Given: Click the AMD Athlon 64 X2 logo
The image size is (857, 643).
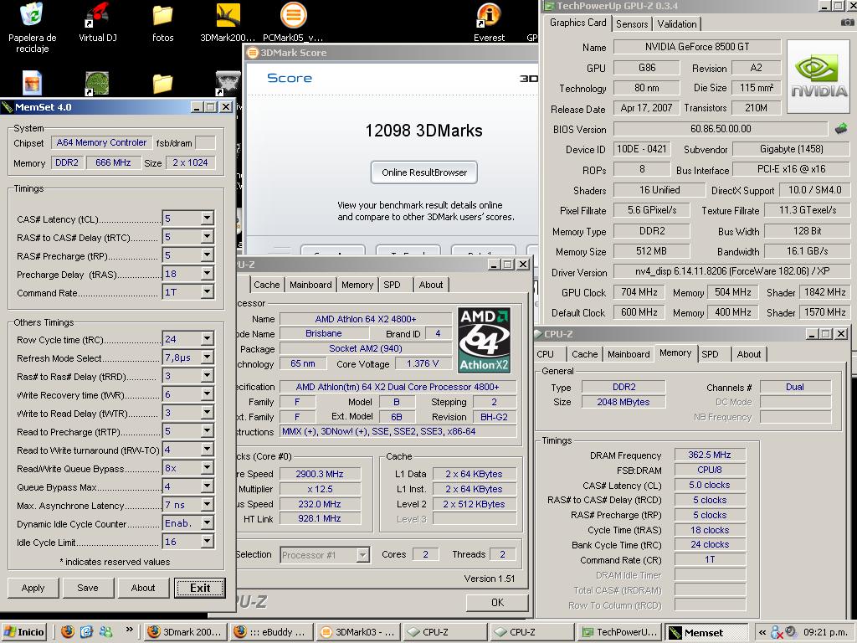Looking at the screenshot, I should click(x=485, y=340).
